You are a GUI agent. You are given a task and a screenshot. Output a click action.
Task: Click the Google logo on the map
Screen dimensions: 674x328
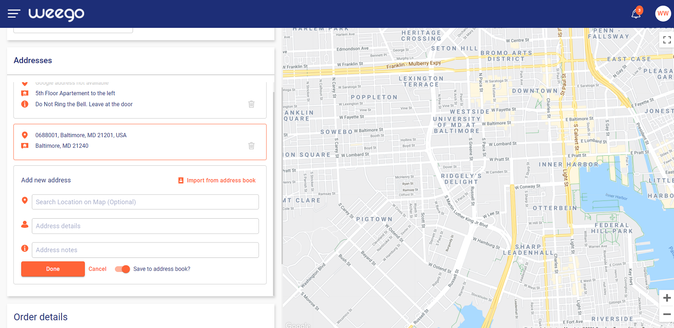pyautogui.click(x=297, y=325)
